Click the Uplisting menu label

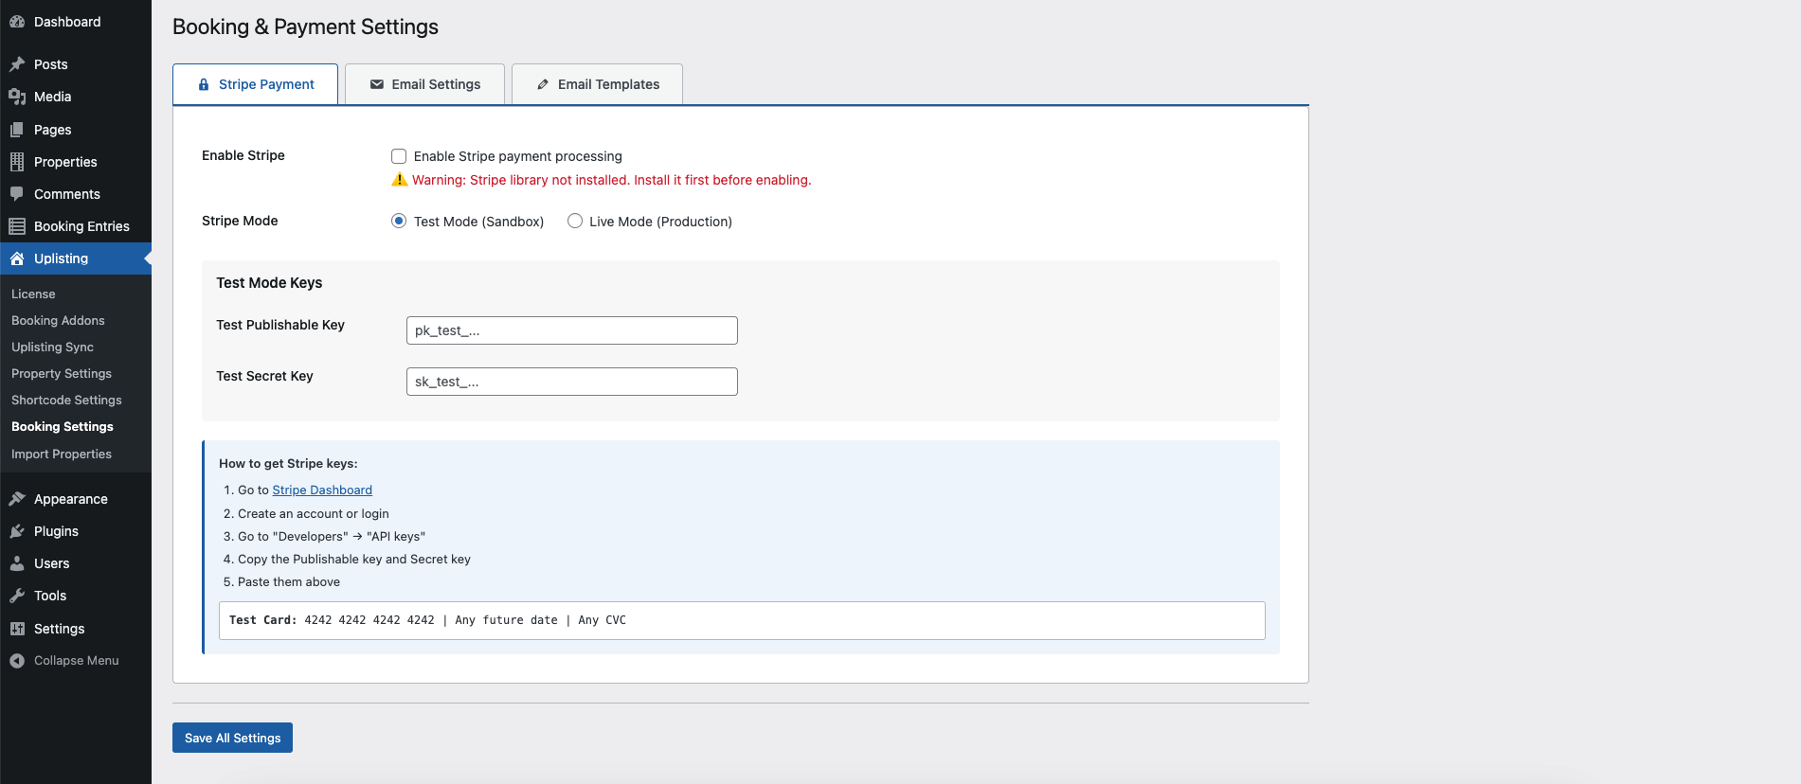click(x=61, y=258)
